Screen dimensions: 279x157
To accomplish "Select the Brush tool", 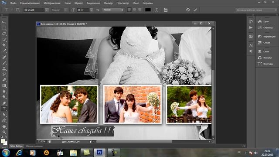I will pyautogui.click(x=4, y=63).
